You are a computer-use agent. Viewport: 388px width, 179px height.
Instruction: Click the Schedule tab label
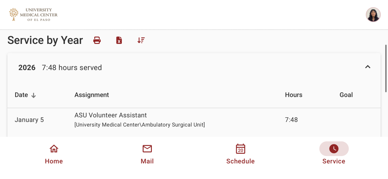(x=240, y=161)
